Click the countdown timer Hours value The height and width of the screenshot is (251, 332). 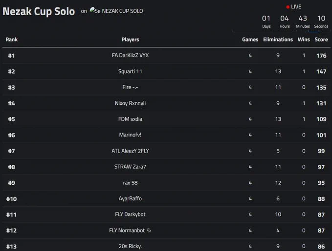coord(285,19)
